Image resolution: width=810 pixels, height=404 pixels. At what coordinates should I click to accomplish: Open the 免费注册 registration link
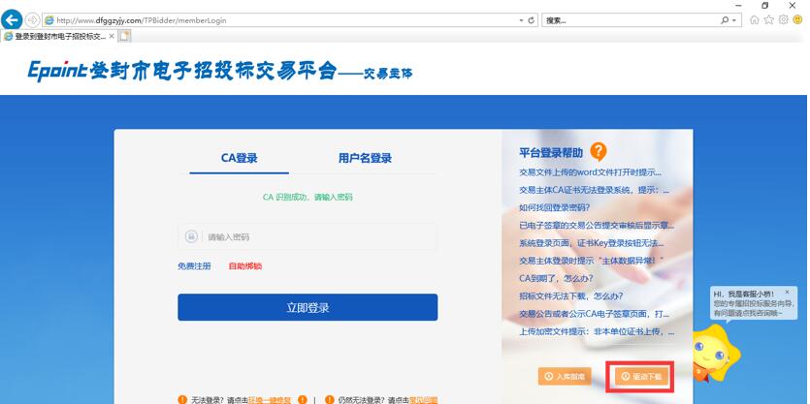194,265
